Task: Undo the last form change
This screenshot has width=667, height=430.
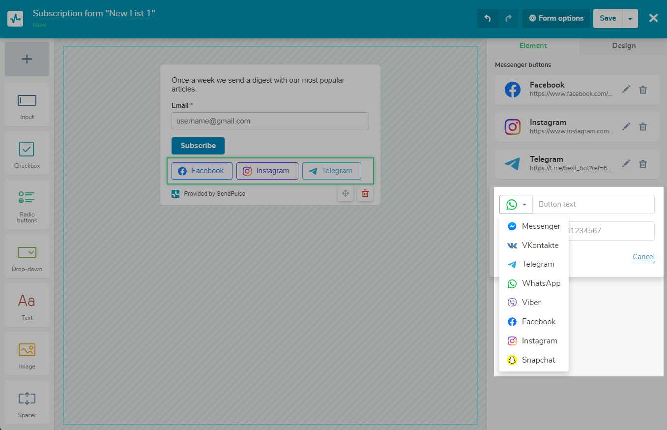Action: pos(488,18)
